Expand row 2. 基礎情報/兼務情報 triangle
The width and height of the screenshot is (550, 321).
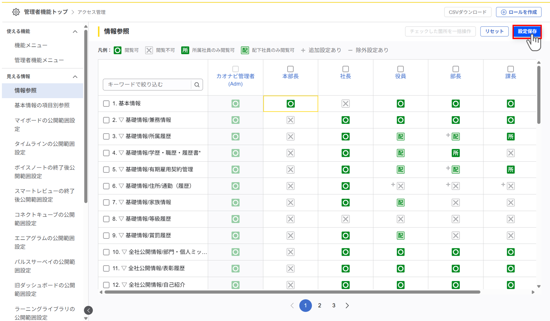click(x=121, y=120)
